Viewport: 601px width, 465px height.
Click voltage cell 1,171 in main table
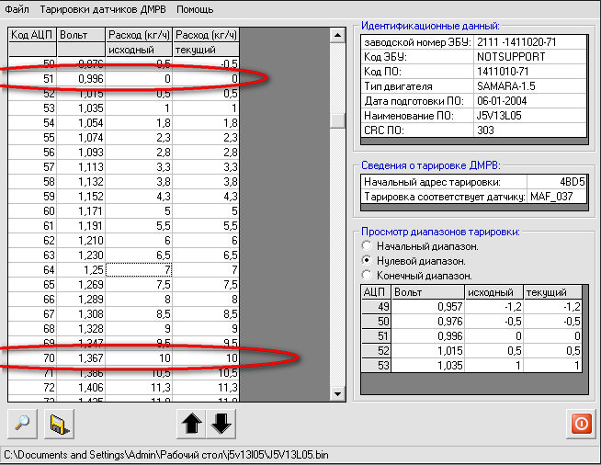[x=81, y=210]
